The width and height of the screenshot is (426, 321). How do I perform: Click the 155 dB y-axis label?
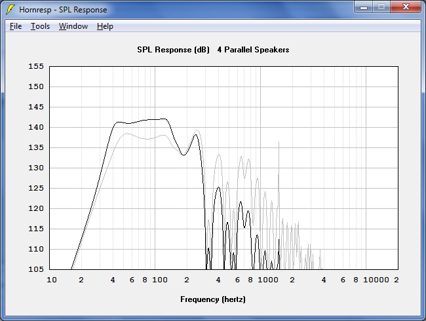(36, 66)
